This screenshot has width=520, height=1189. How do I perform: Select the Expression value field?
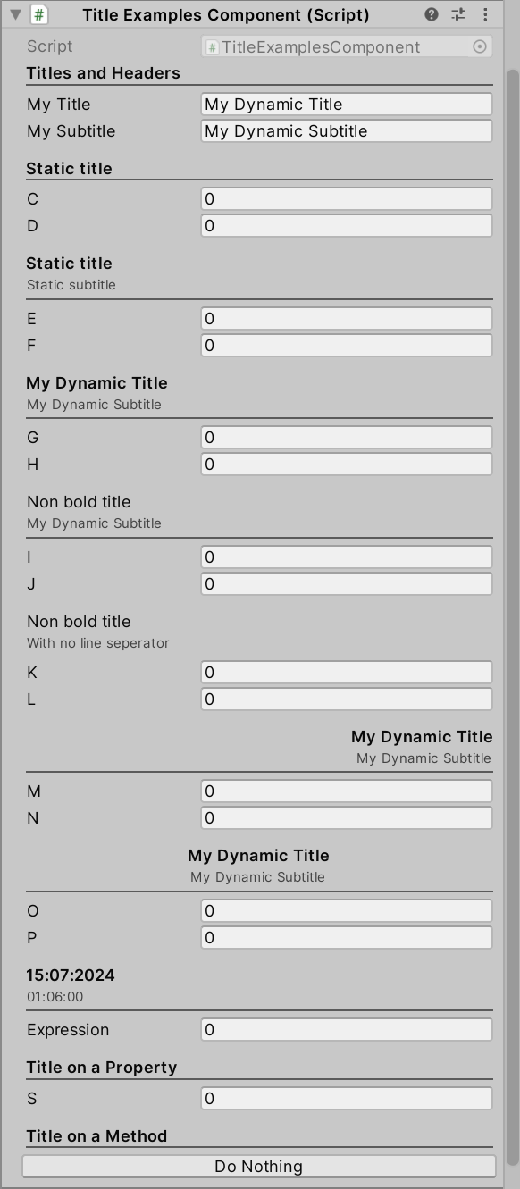pos(347,1030)
